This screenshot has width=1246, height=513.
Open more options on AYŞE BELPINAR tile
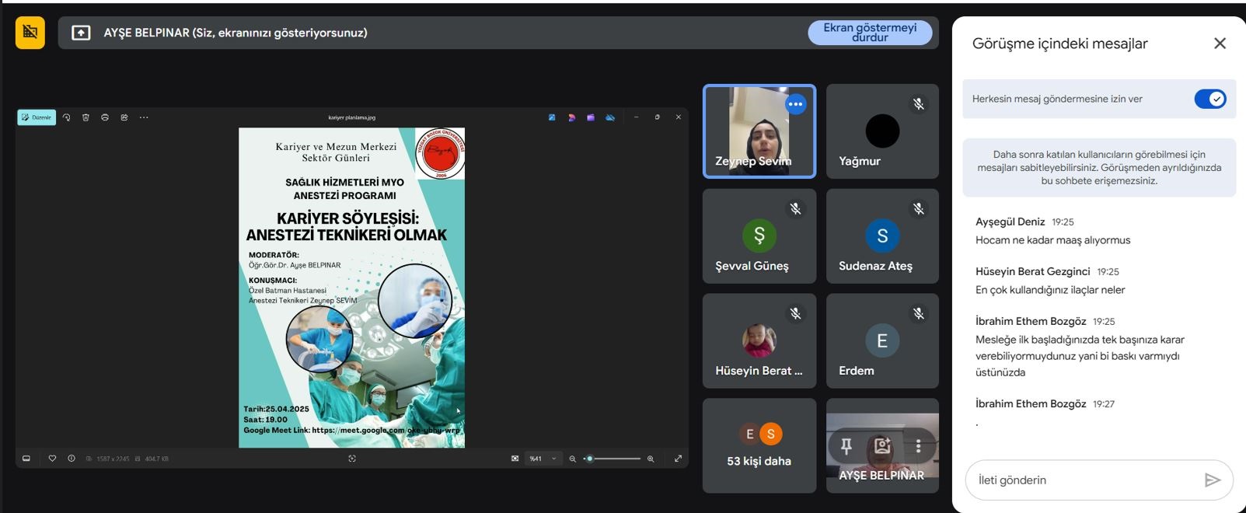click(x=918, y=446)
